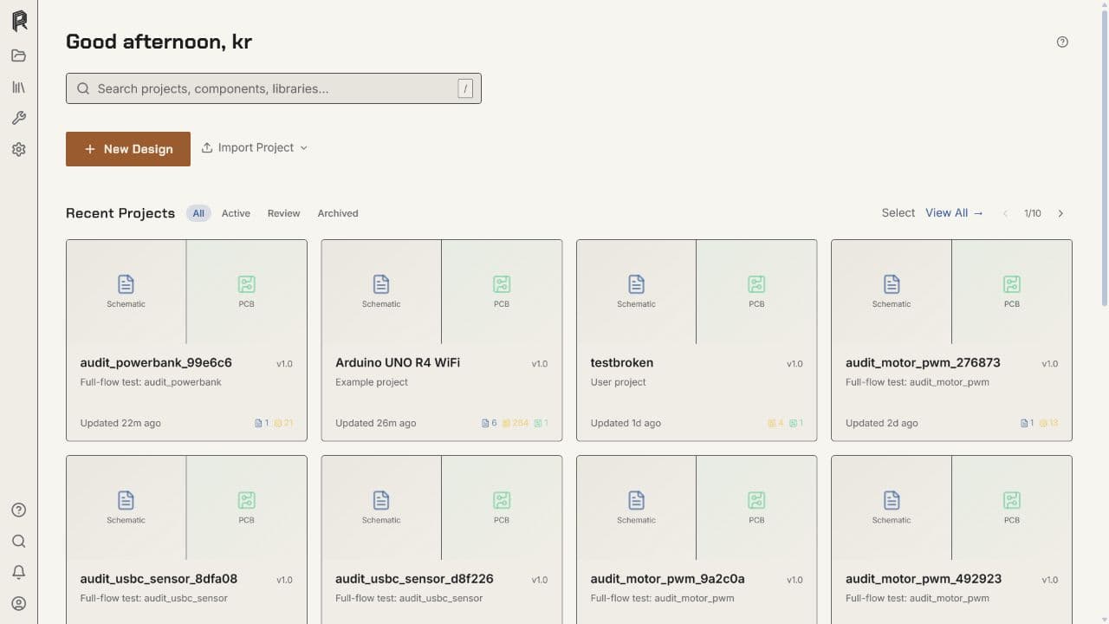This screenshot has height=624, width=1109.
Task: Click the slash shortcut key in search bar
Action: [x=465, y=88]
